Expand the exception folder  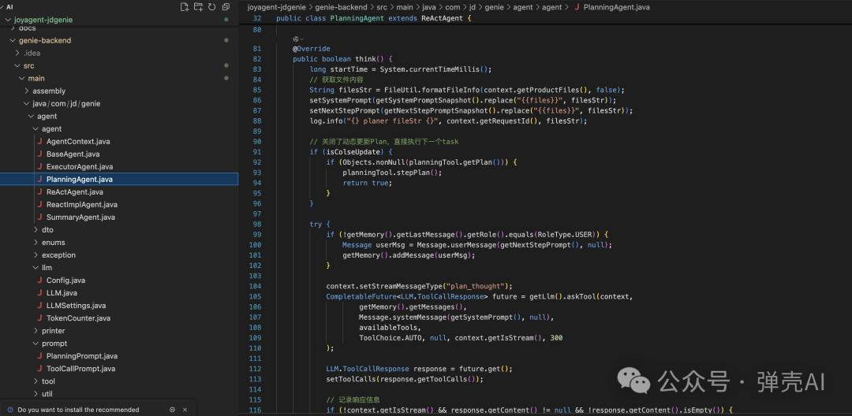(35, 255)
